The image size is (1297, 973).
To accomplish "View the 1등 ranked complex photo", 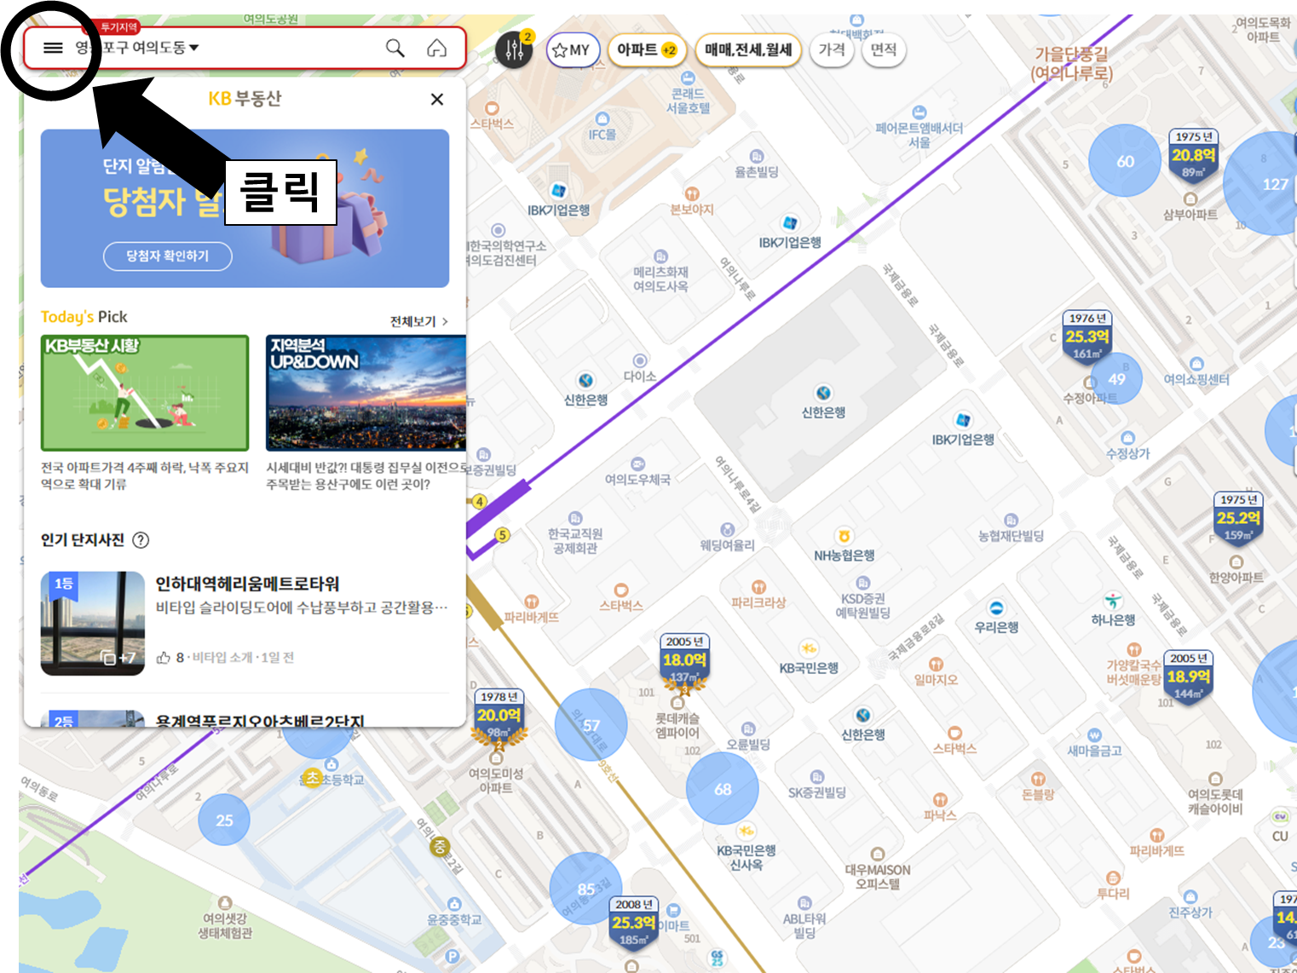I will (x=93, y=624).
